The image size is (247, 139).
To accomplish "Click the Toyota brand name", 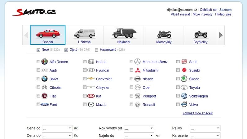I will [194, 88].
